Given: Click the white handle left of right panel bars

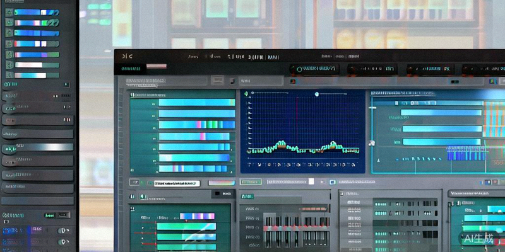Looking at the screenshot, I should click(372, 143).
